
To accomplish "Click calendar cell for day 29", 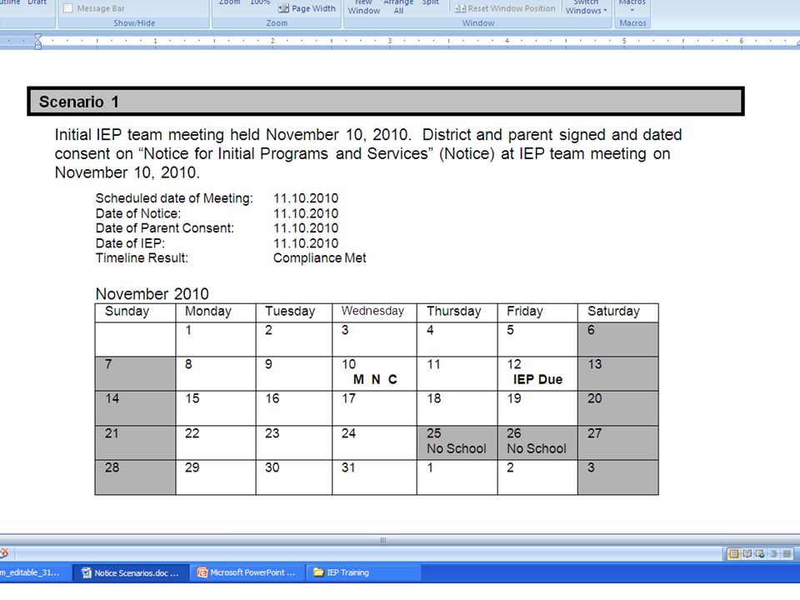I will tap(215, 477).
